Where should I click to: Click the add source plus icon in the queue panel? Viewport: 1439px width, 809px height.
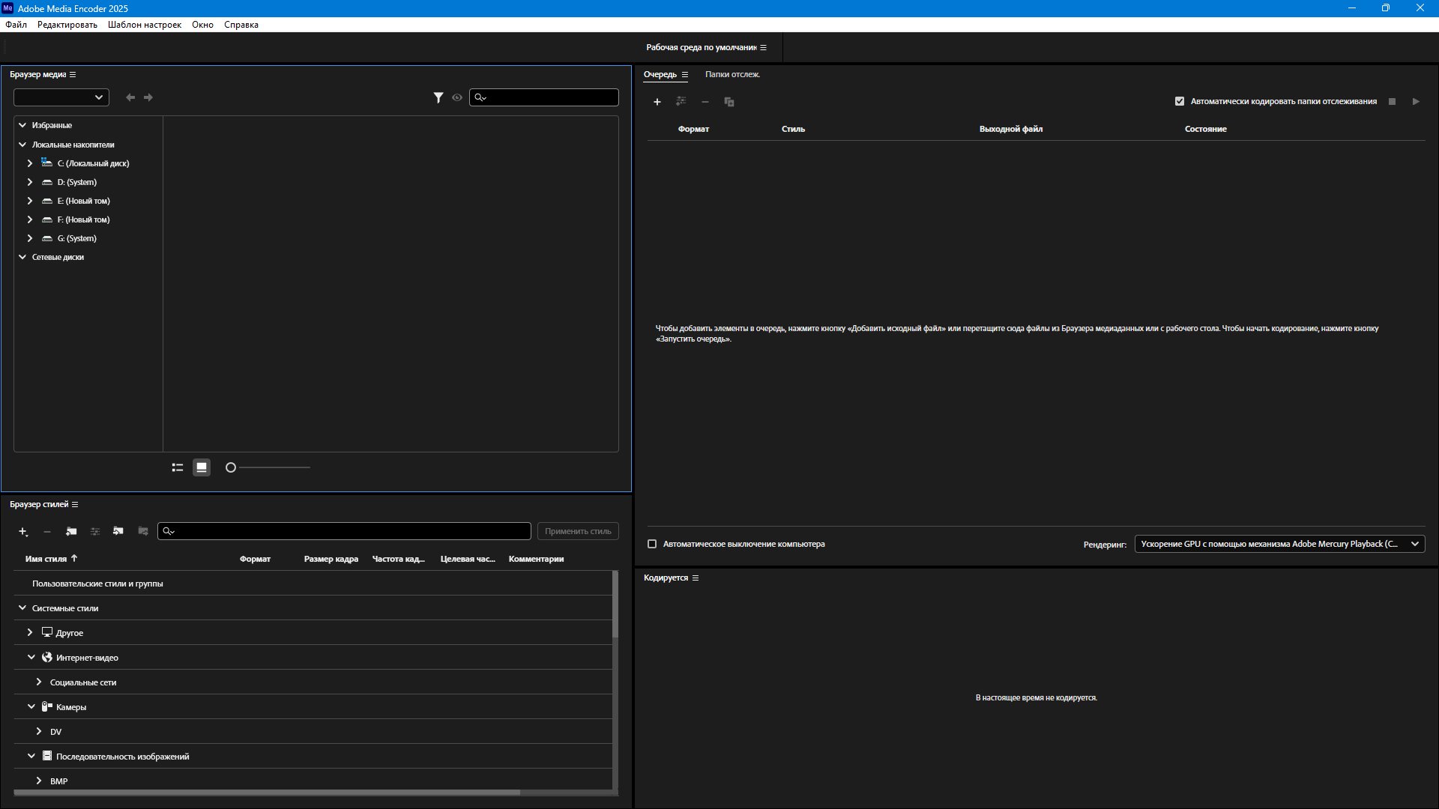[x=657, y=102]
